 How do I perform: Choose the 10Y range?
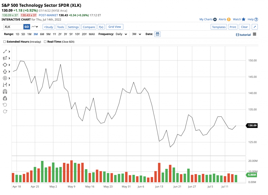77,34
